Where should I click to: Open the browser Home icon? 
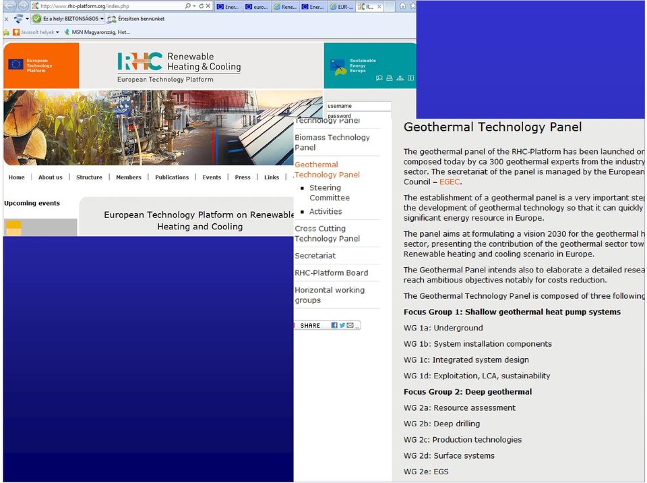403,6
